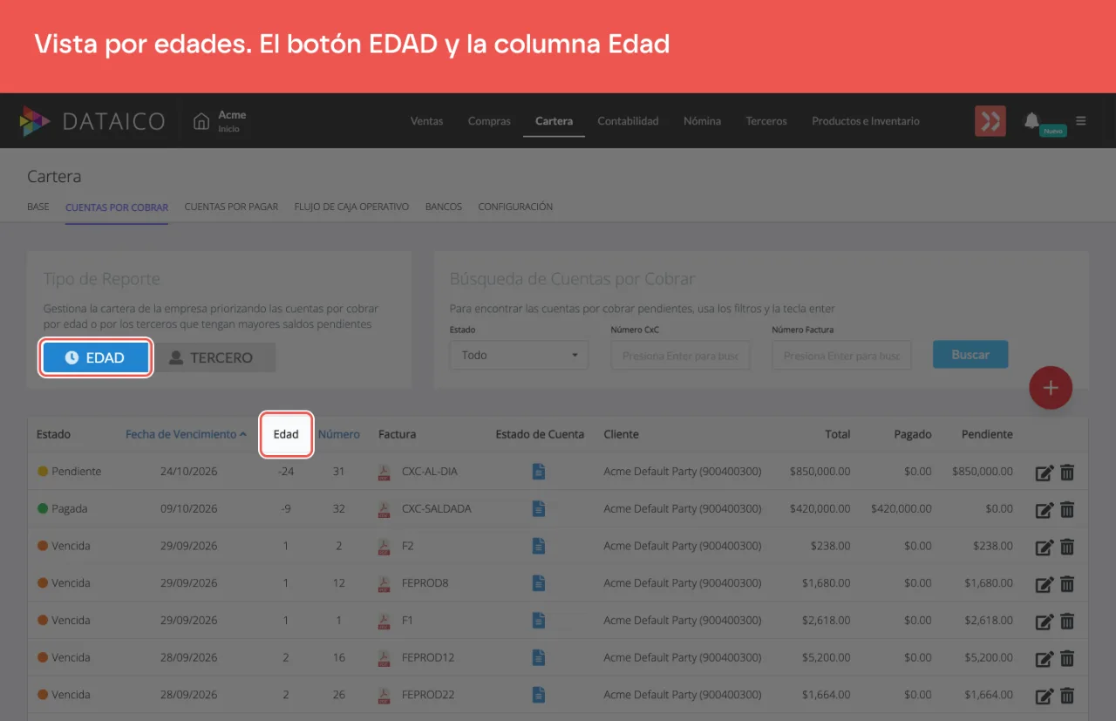Click the Edad column header
Screen dimensions: 1116x721
click(x=286, y=434)
